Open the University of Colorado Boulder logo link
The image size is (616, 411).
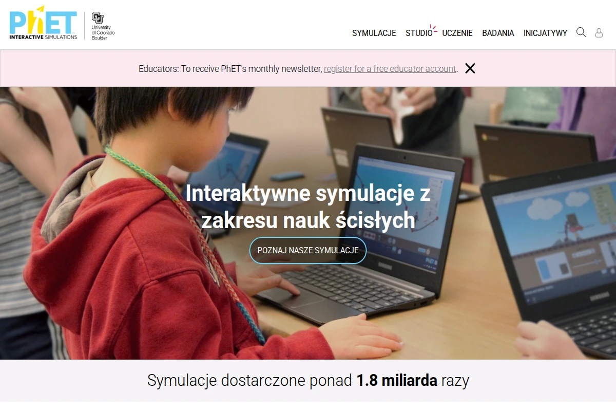pos(103,26)
